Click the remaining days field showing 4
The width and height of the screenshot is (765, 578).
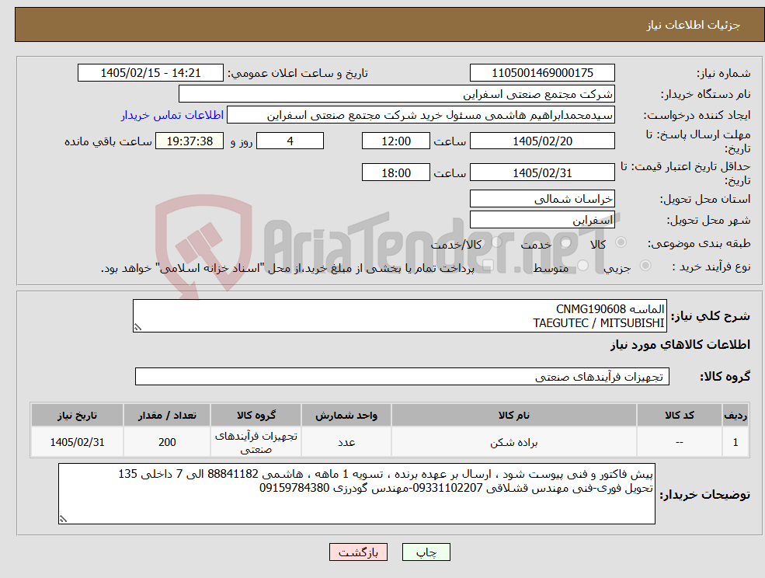290,141
